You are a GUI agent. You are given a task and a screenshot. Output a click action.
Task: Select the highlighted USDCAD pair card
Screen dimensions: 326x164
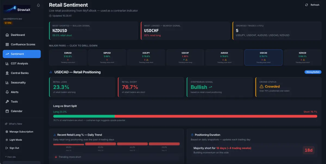point(264,58)
